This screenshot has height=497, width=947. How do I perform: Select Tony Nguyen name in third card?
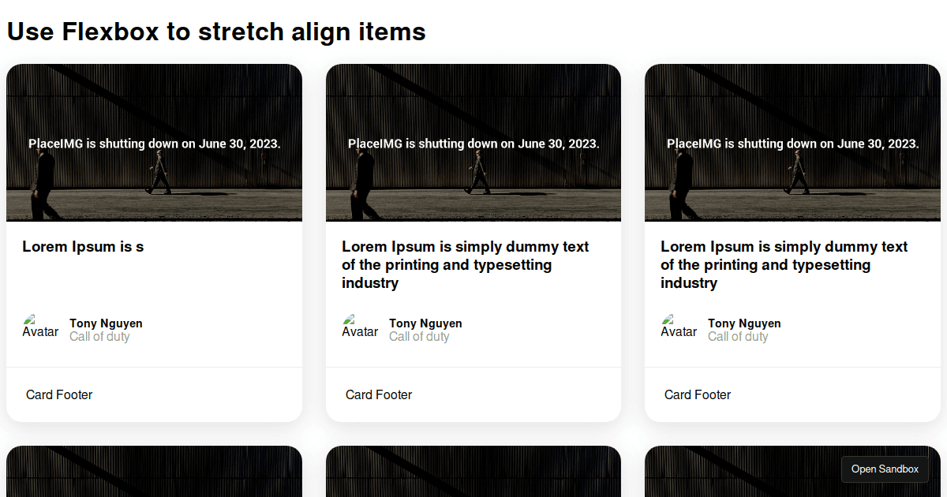744,323
